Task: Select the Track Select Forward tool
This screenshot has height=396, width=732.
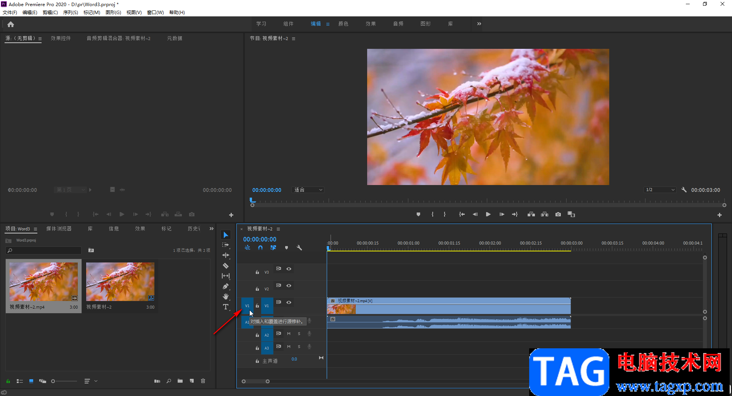Action: coord(226,245)
